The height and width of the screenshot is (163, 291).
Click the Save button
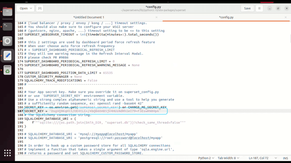[x=247, y=8]
